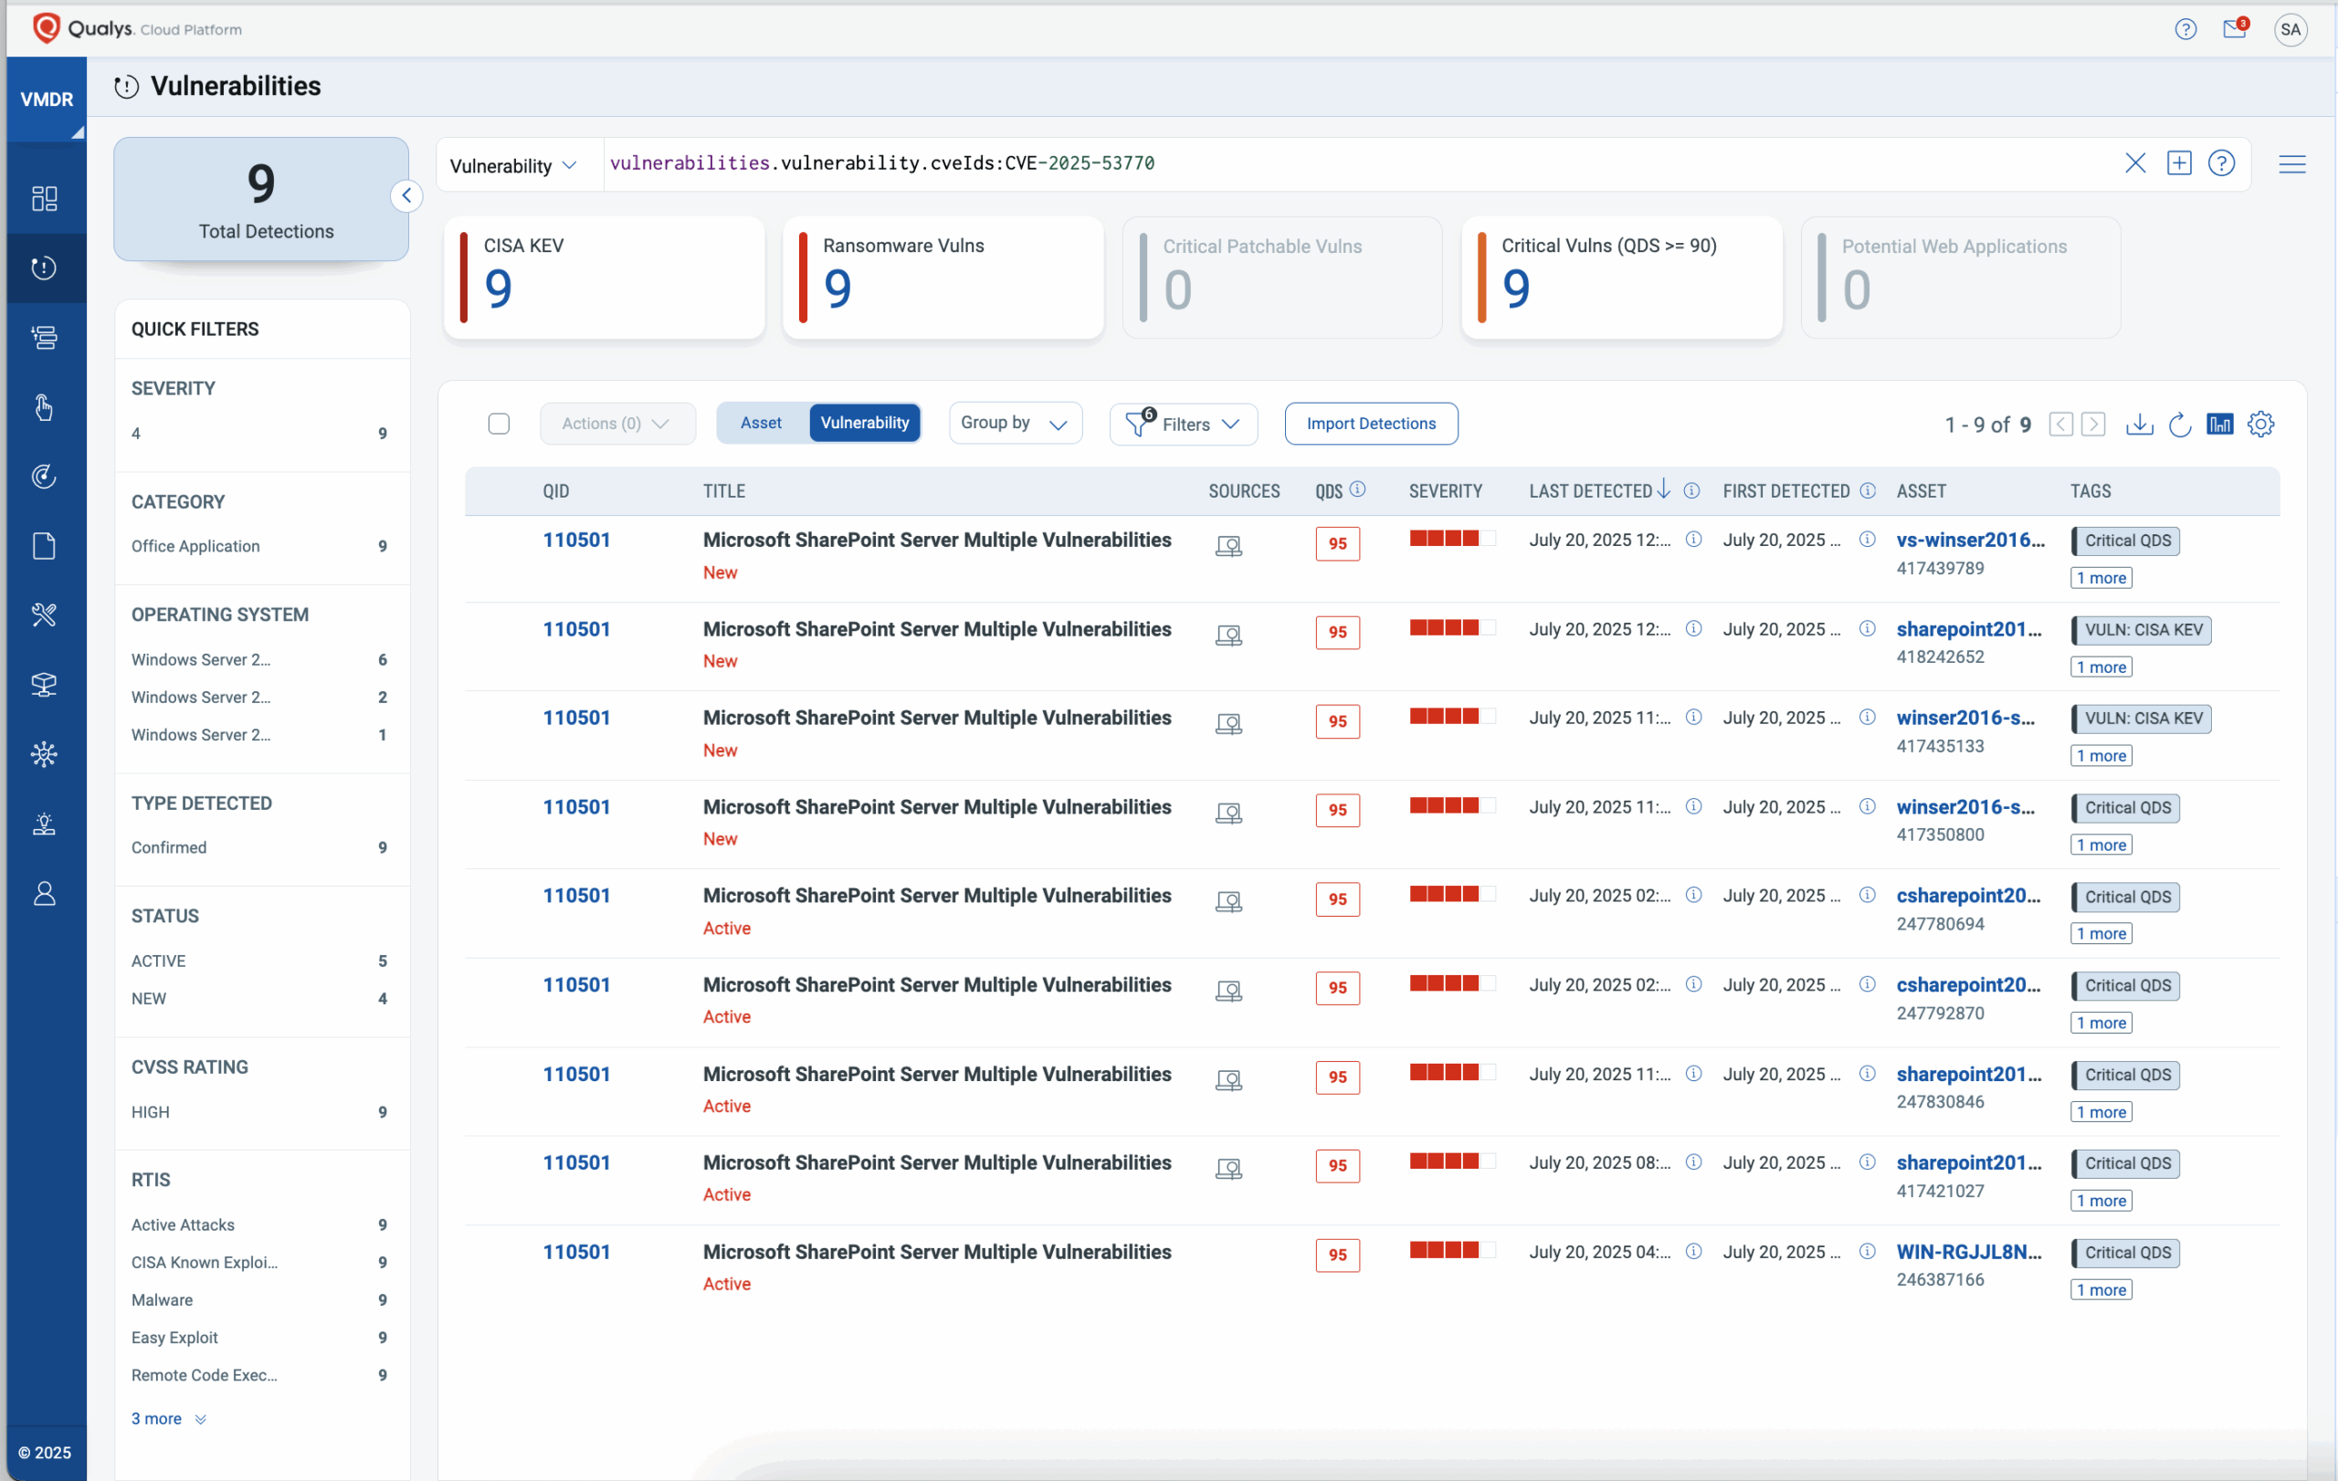The width and height of the screenshot is (2338, 1481).
Task: Click the plus box icon beside search
Action: [2179, 163]
